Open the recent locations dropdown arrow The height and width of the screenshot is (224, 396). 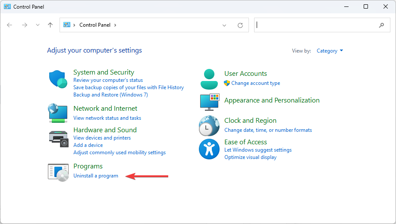click(x=38, y=25)
